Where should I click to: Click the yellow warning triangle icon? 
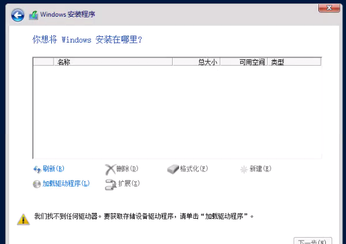point(24,219)
